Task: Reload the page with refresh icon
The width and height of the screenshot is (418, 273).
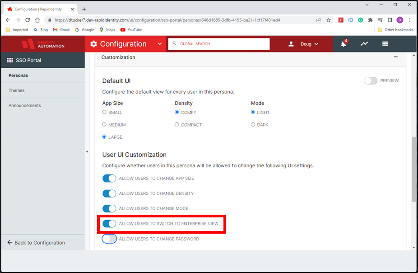Action: (x=28, y=20)
